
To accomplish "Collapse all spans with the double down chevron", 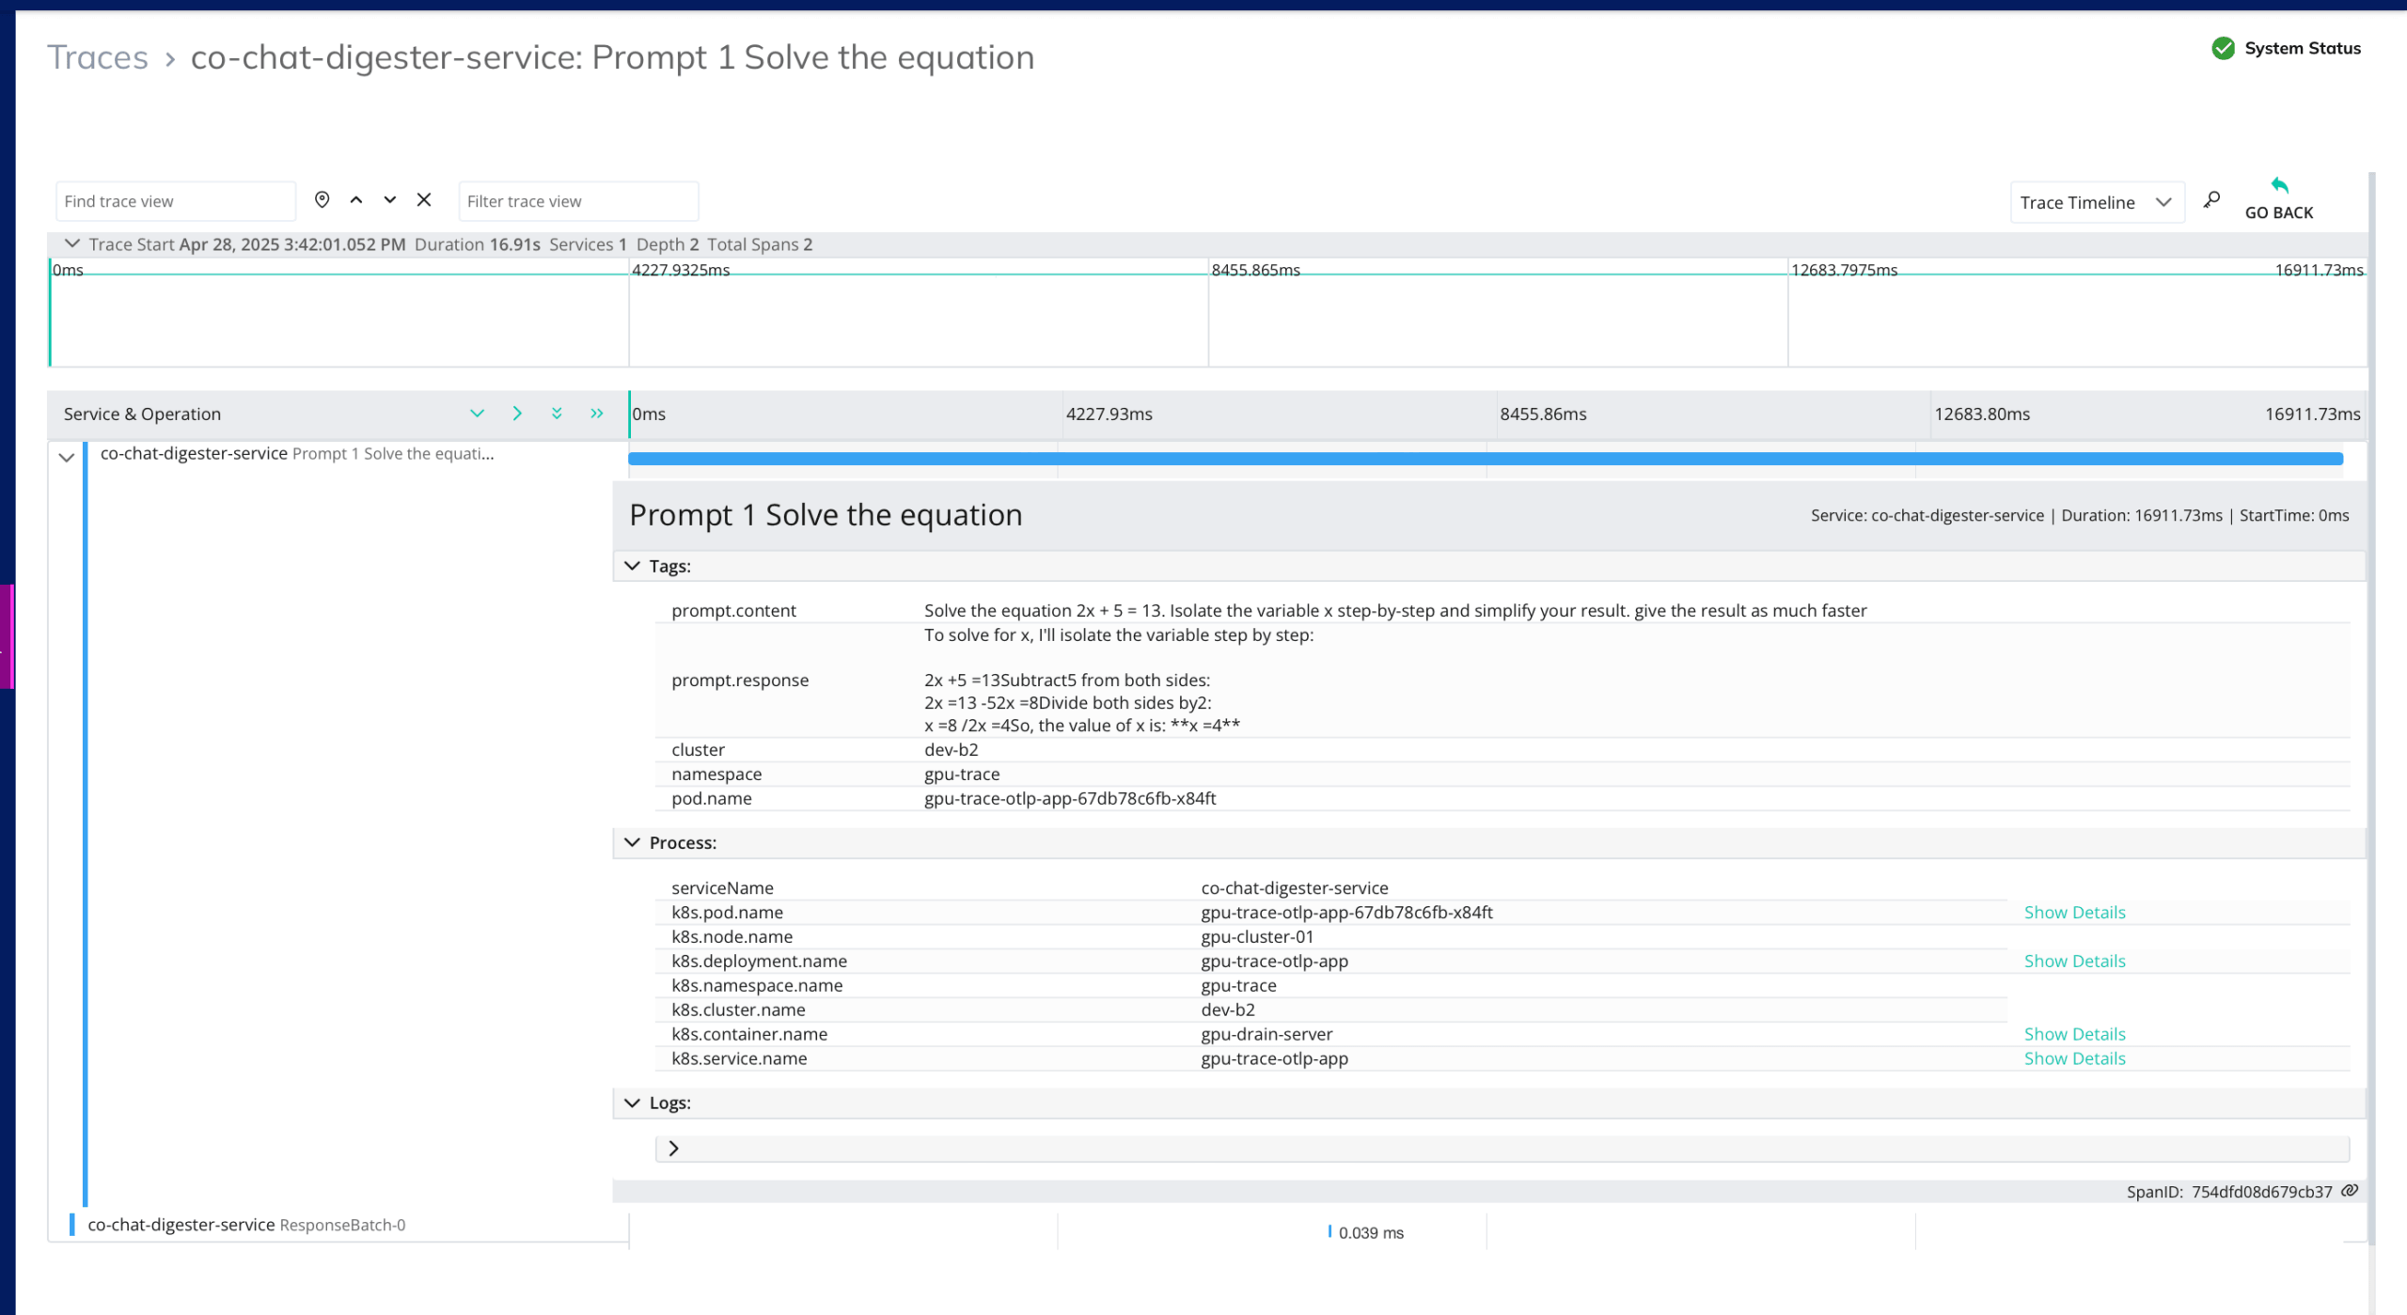I will (557, 414).
